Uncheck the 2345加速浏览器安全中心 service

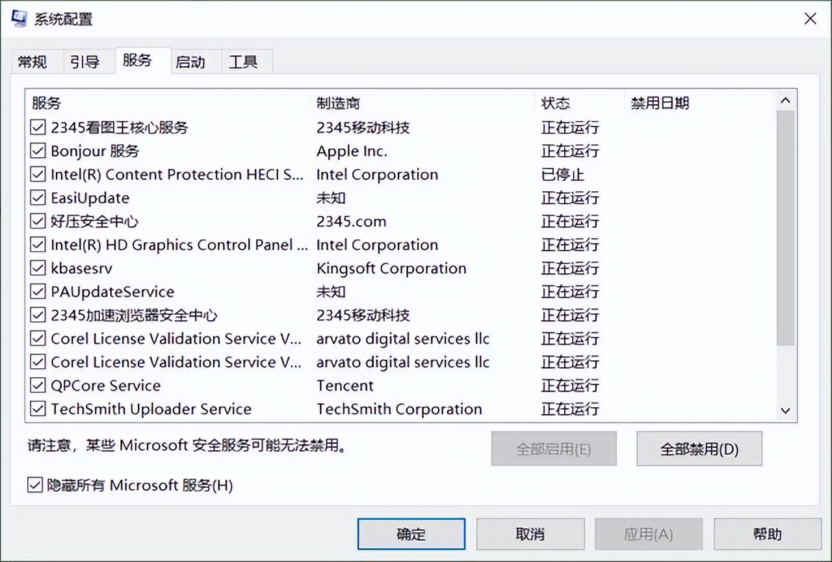tap(38, 315)
